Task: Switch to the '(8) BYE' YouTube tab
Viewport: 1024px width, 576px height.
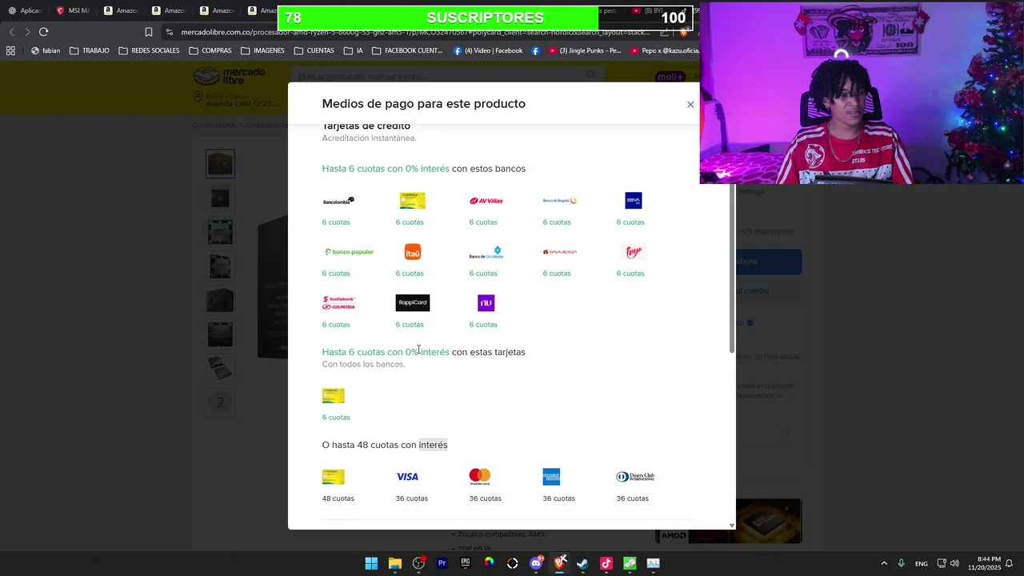Action: click(x=648, y=10)
